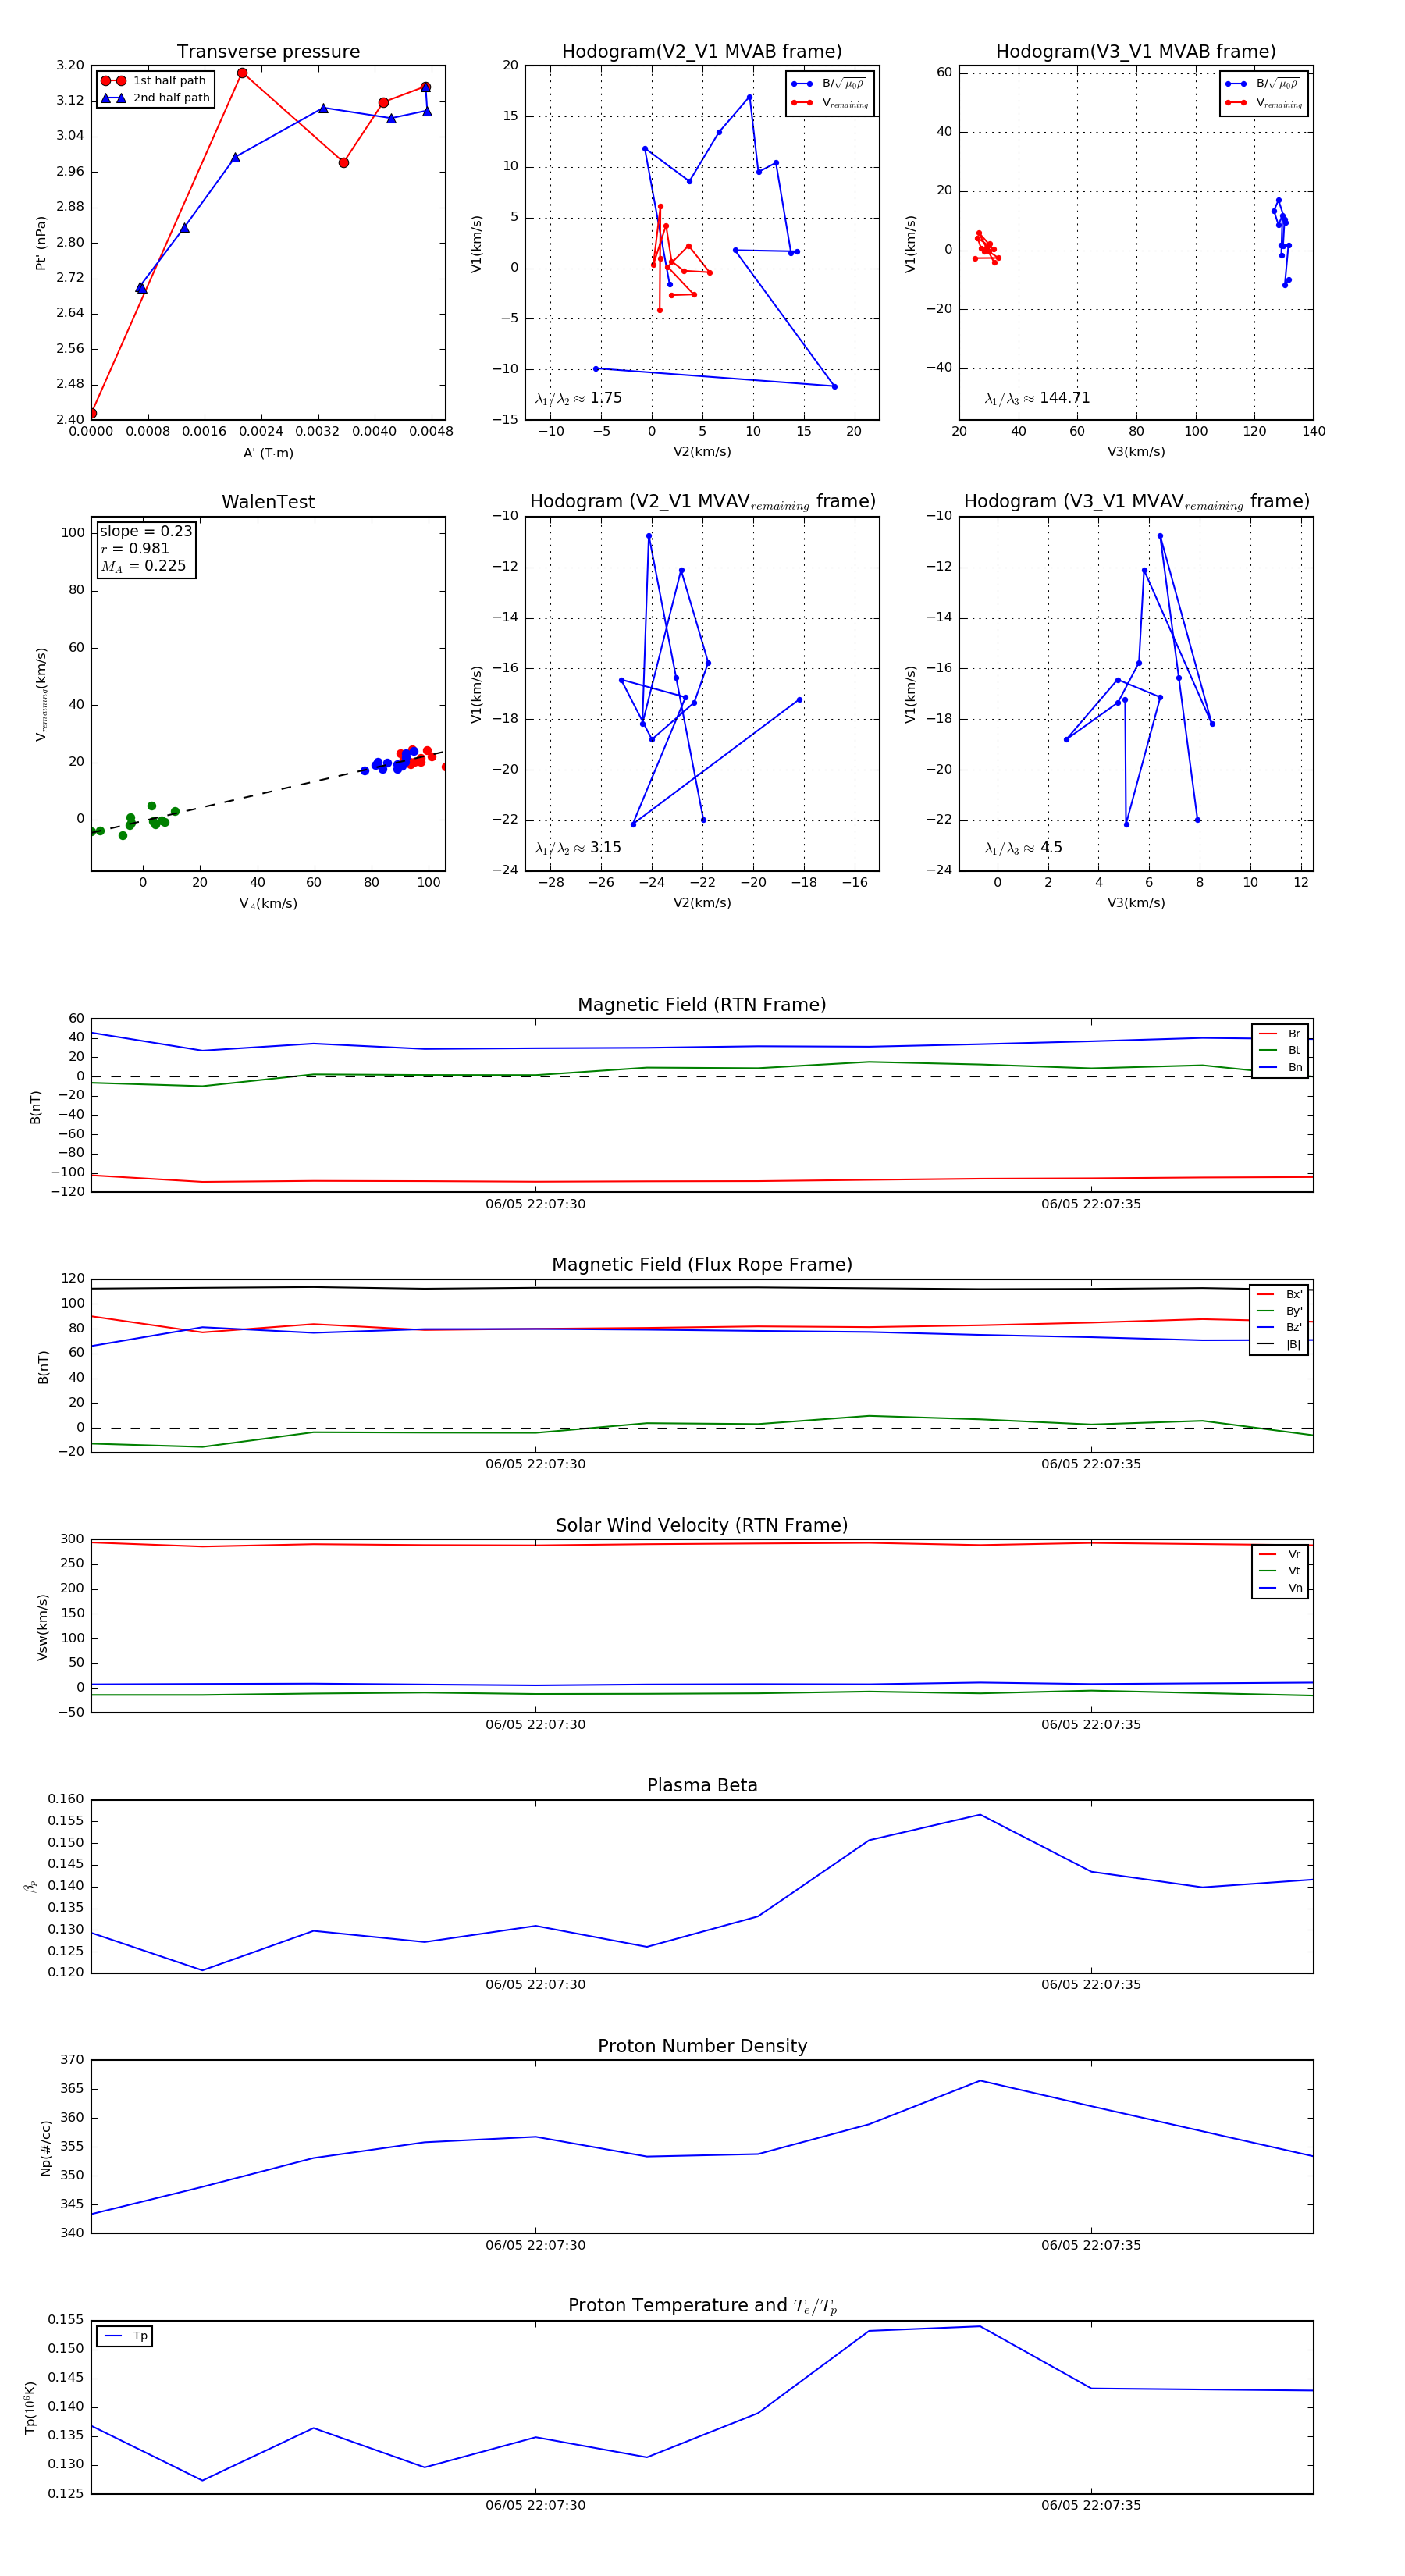Select the 'Bn' legend entry
1405x2576 pixels.
click(1281, 1068)
